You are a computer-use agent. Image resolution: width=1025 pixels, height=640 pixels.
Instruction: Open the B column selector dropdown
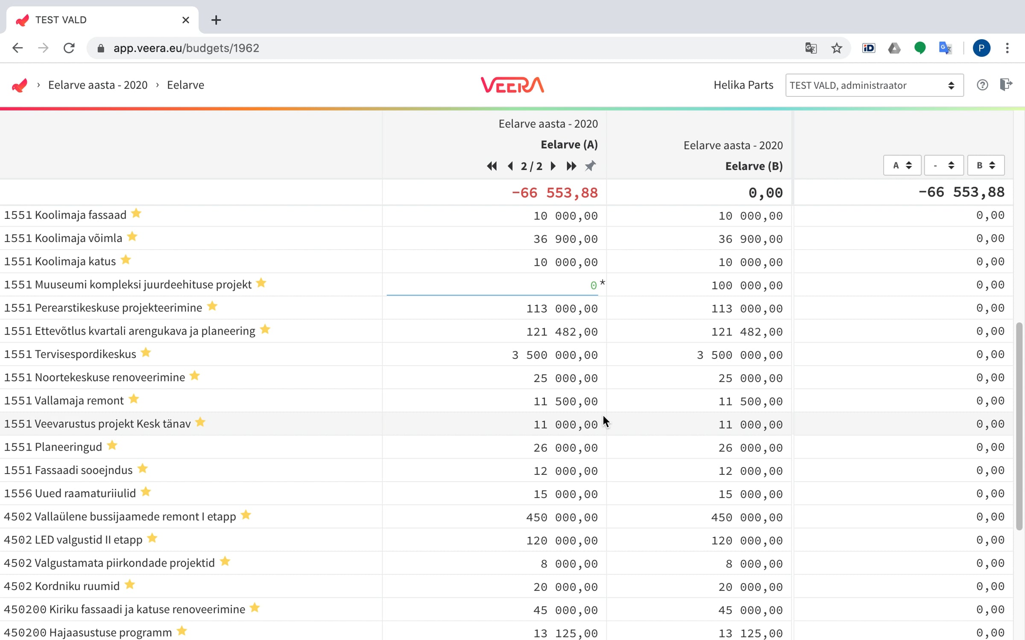coord(986,165)
